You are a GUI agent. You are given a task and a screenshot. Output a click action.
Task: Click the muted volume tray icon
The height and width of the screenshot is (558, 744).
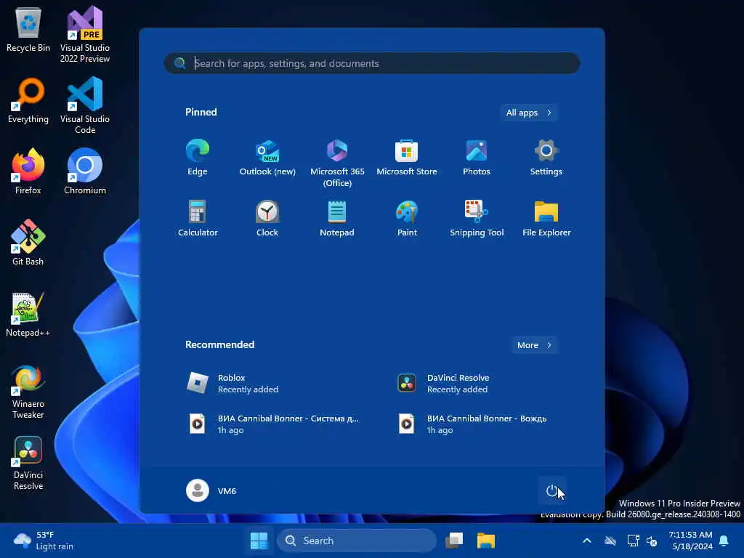(x=652, y=541)
